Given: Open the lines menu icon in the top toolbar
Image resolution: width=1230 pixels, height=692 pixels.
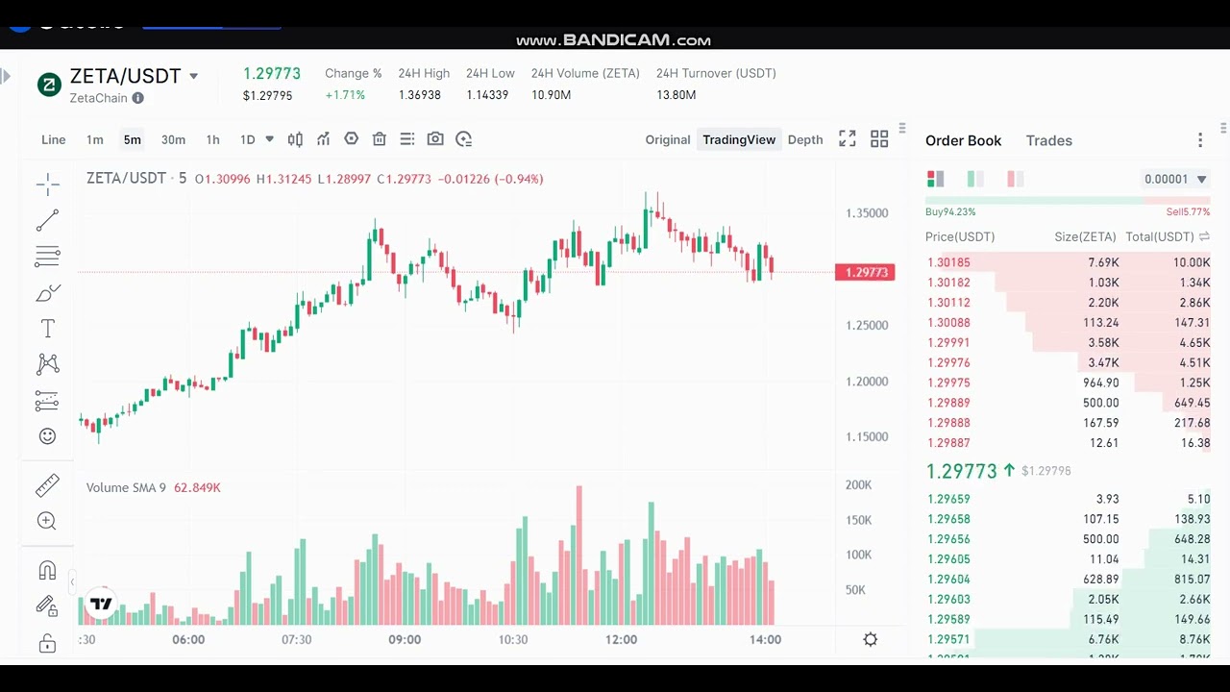Looking at the screenshot, I should tap(407, 139).
